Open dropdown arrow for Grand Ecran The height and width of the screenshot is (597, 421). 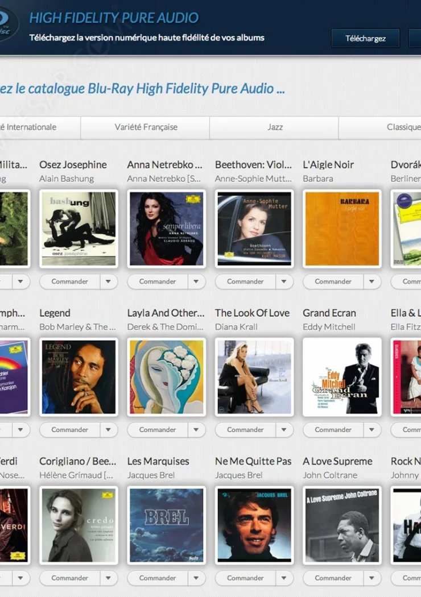pos(372,429)
